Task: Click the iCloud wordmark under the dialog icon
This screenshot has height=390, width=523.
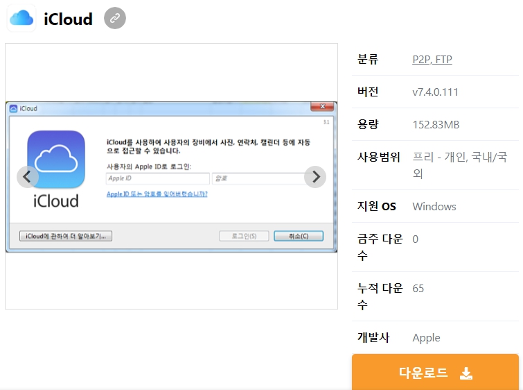Action: point(56,201)
